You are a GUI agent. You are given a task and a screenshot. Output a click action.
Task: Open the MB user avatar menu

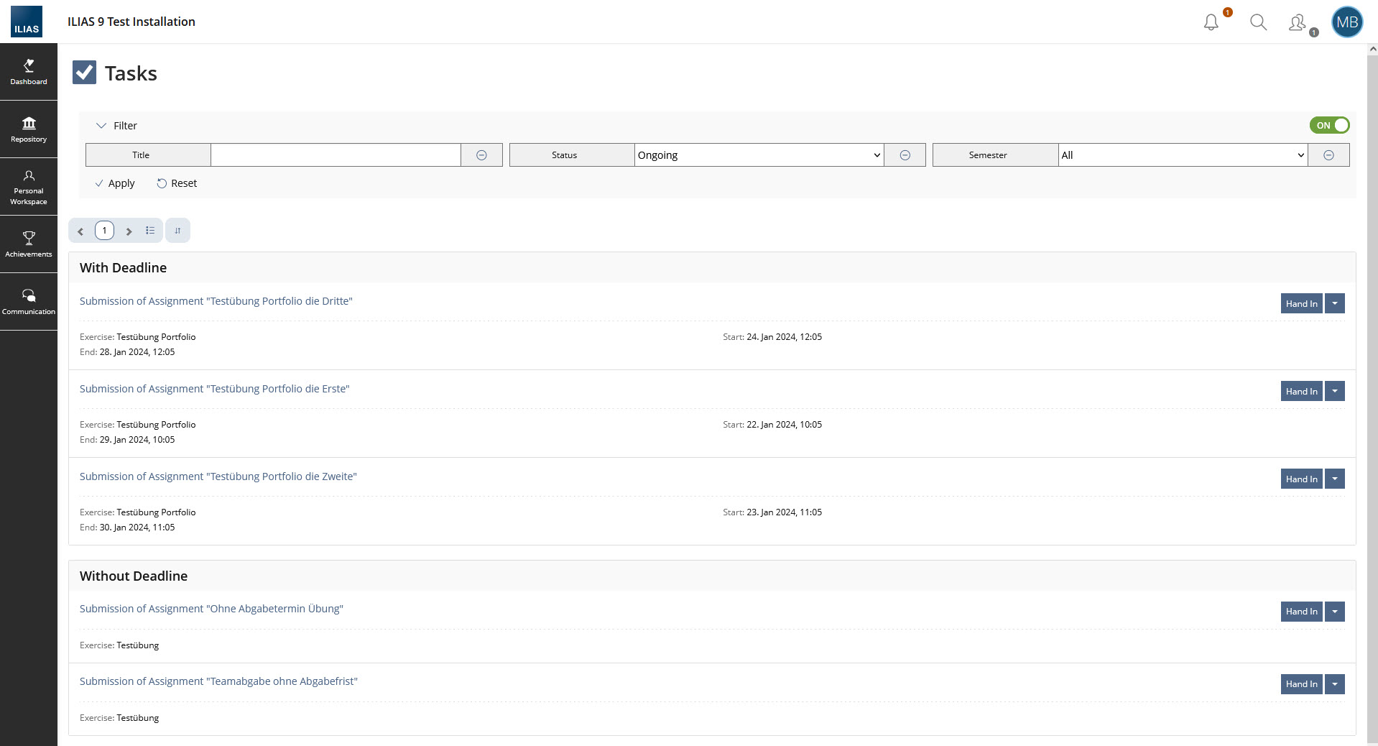[x=1346, y=22]
